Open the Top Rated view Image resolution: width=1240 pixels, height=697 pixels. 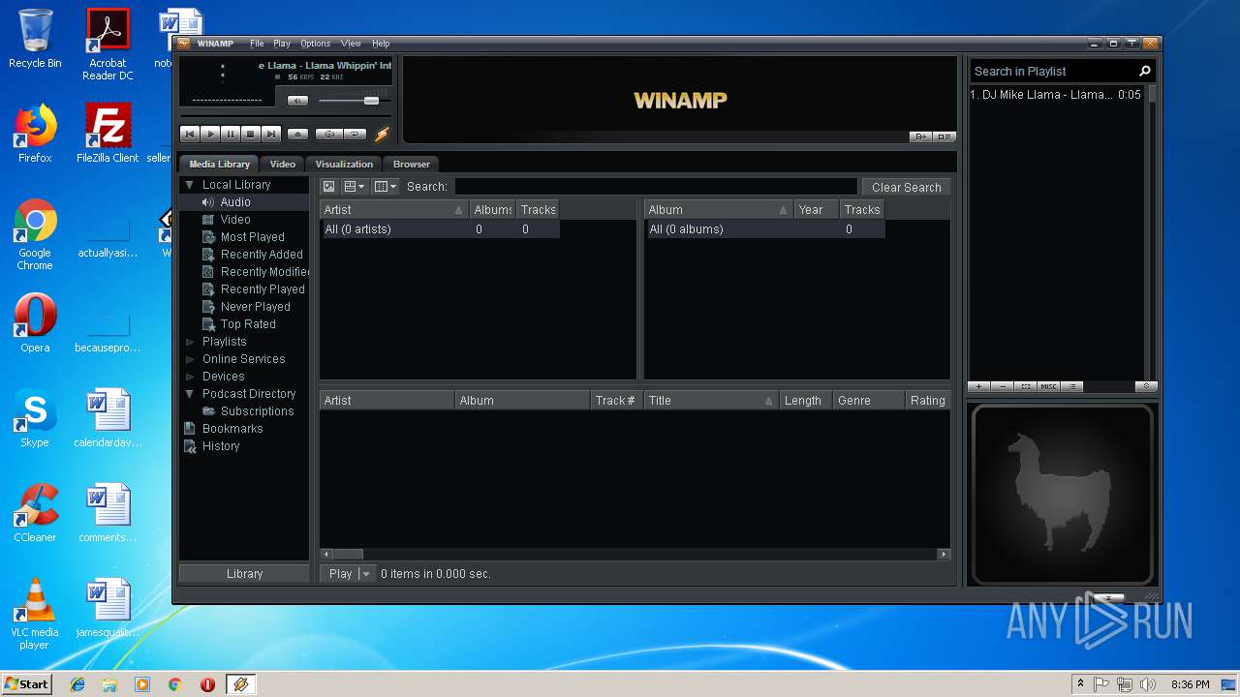[248, 324]
